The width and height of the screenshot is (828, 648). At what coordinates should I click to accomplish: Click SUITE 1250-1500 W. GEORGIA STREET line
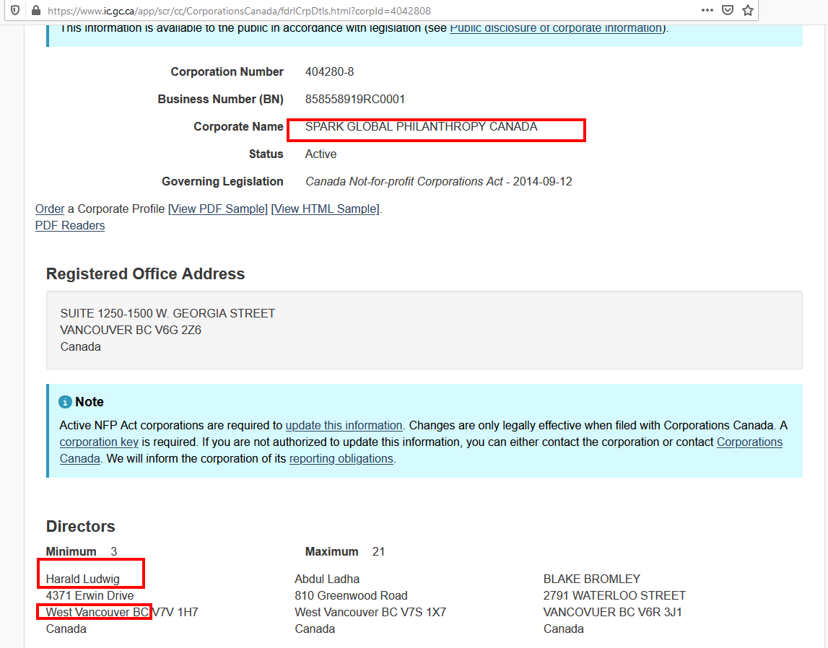pos(167,313)
